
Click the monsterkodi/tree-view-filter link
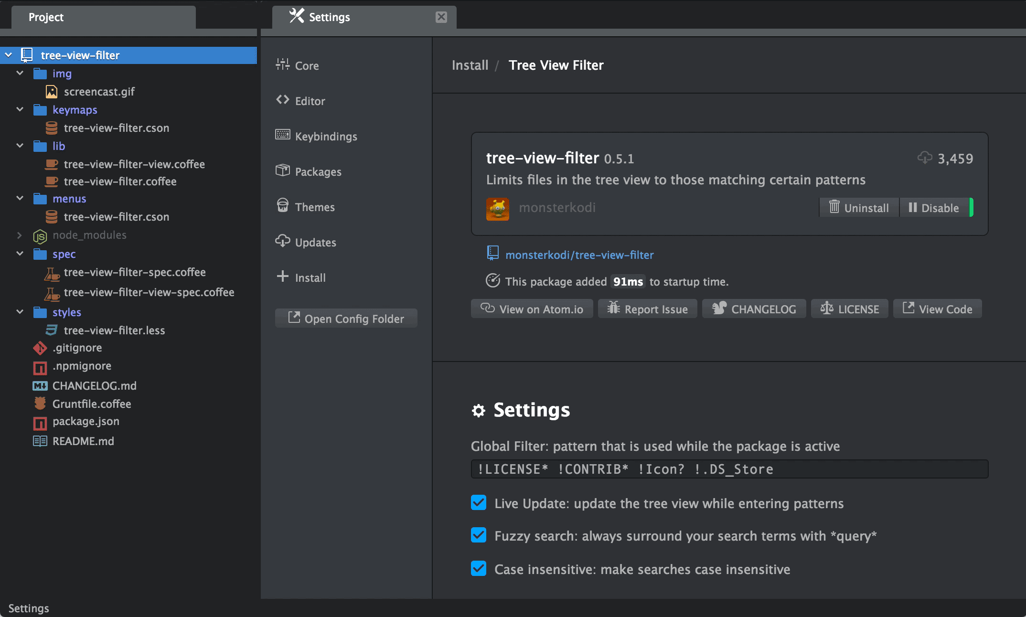[580, 254]
